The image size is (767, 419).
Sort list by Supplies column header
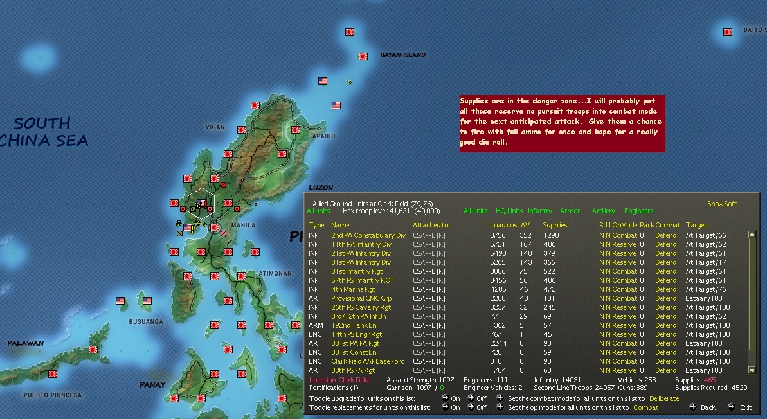555,225
